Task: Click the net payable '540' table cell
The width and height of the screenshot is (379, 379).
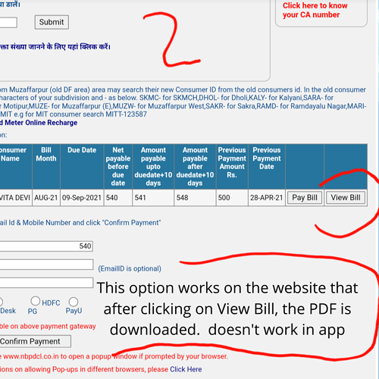Action: pyautogui.click(x=118, y=198)
